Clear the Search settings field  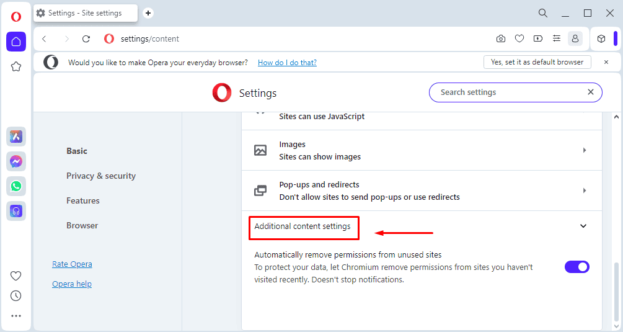click(590, 92)
